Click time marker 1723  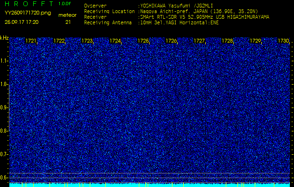point(87,41)
